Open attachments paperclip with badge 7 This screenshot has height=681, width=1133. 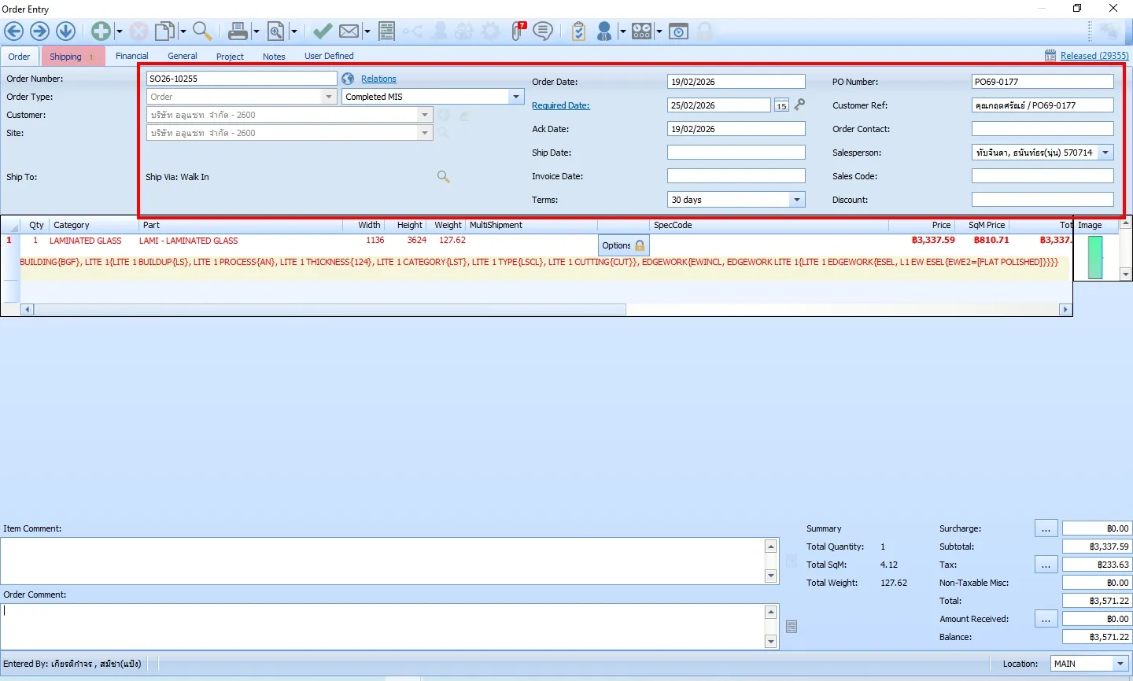[519, 31]
